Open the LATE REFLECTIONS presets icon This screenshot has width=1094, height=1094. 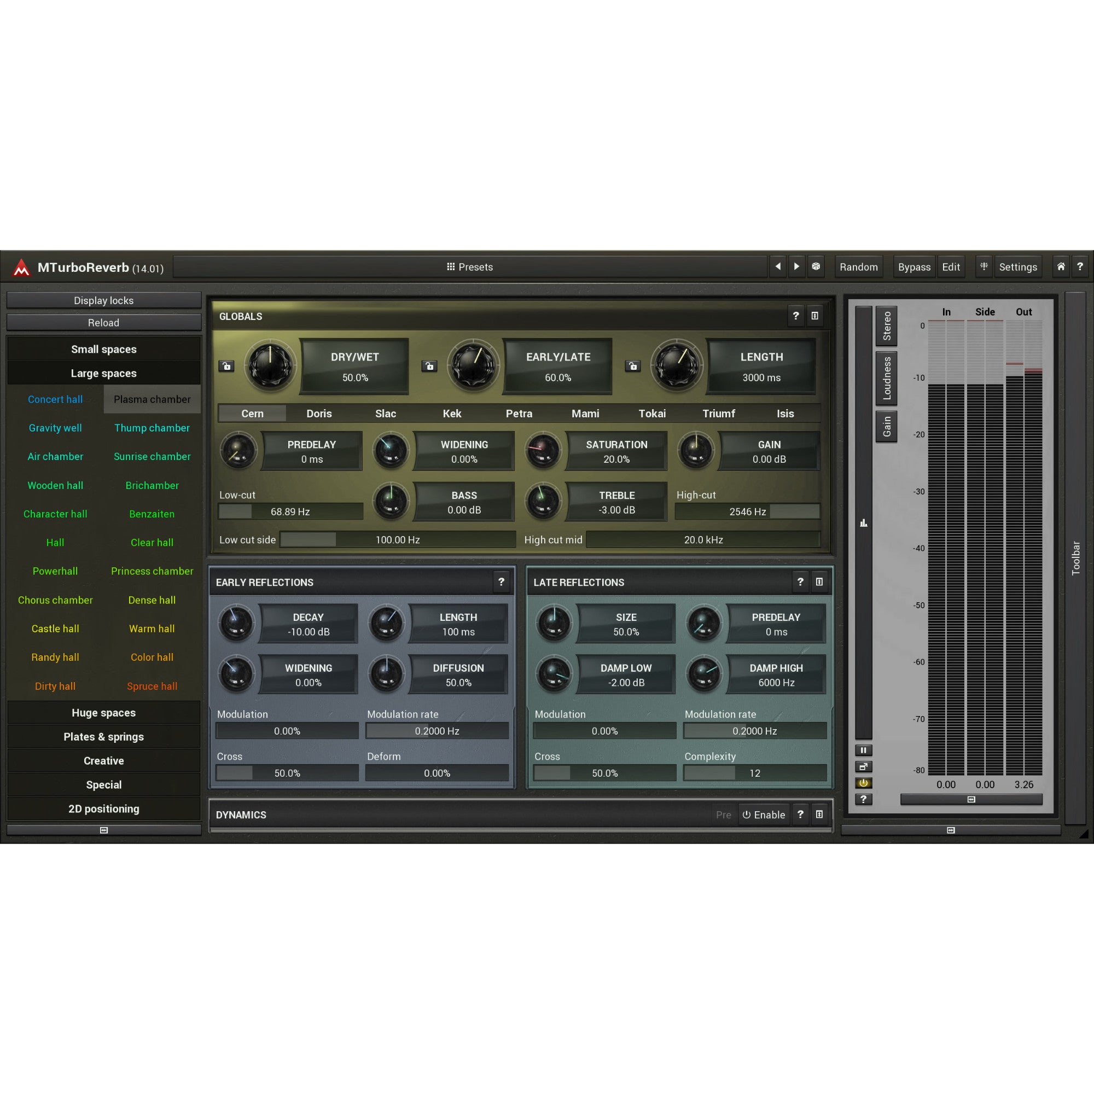[819, 581]
